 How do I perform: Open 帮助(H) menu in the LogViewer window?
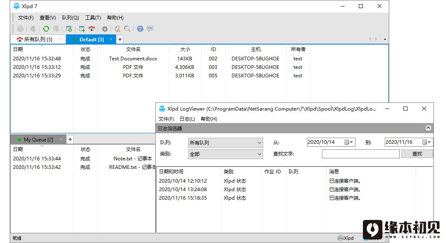pyautogui.click(x=209, y=119)
